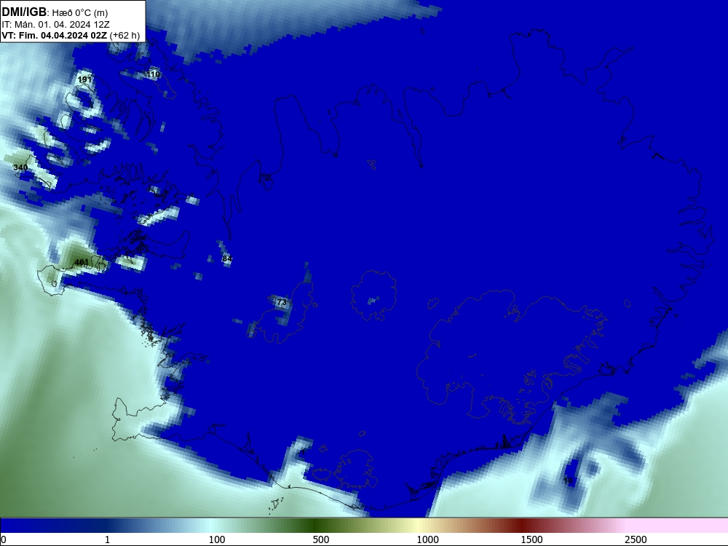Click the color scale tick label 500

[x=321, y=539]
